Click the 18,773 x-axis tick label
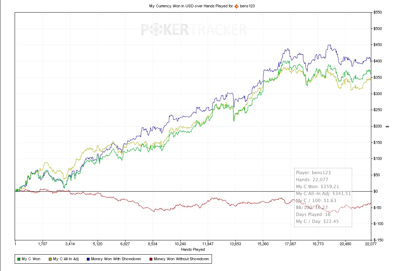 click(x=318, y=244)
